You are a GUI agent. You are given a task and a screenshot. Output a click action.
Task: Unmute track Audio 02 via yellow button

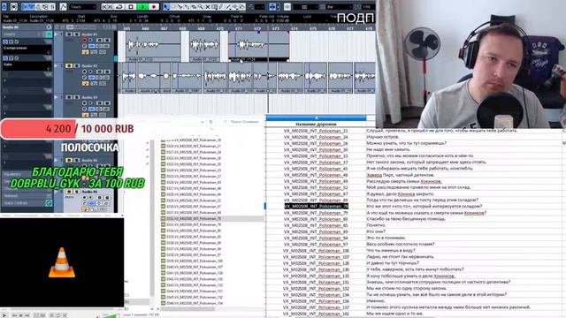69,66
